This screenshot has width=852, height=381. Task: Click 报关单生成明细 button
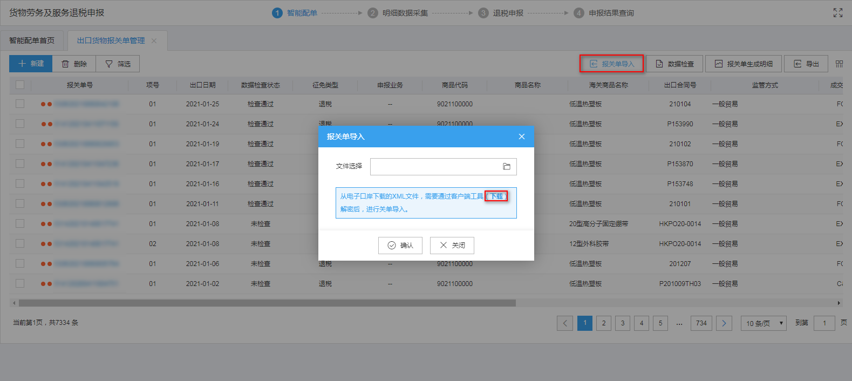(x=744, y=64)
